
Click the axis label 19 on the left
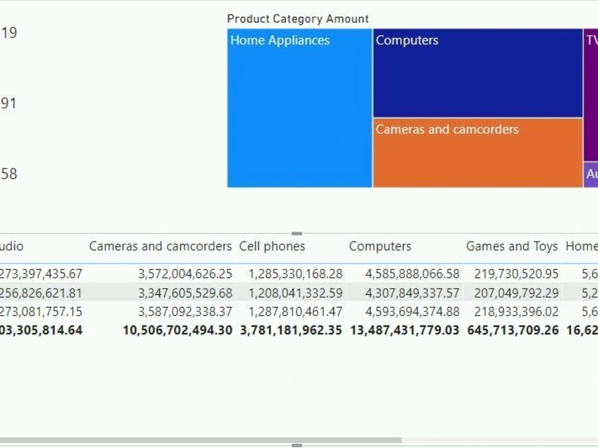(10, 32)
